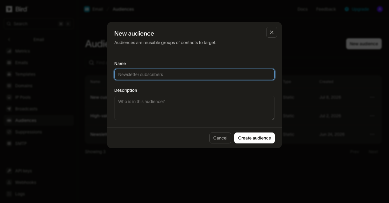Click the Next pagination button
Viewport: 389px width, 203px height.
tap(373, 152)
